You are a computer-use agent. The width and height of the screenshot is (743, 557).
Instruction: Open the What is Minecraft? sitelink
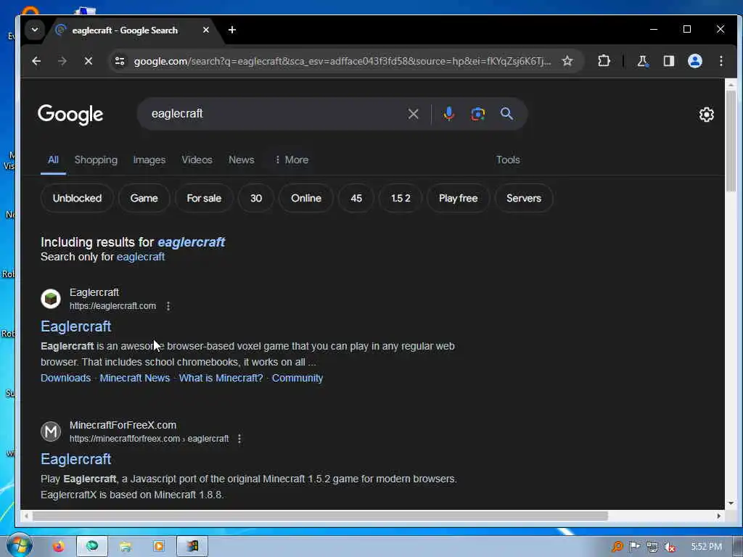click(x=221, y=378)
